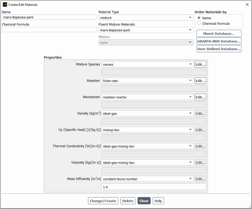This screenshot has width=252, height=209.
Task: Open the Mechanism reaction-mechs dropdown
Action: tap(147, 97)
